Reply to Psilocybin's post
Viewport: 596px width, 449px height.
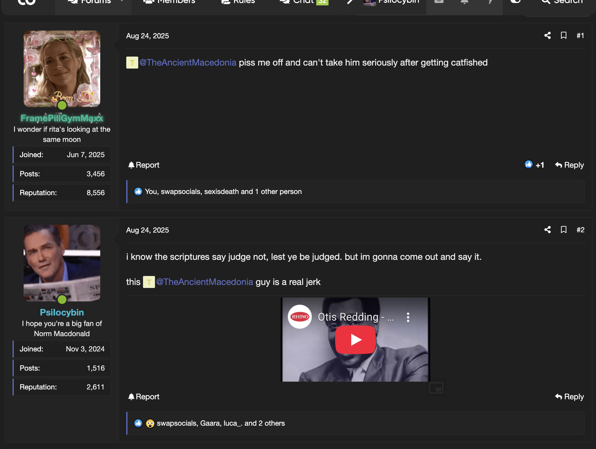coord(569,397)
